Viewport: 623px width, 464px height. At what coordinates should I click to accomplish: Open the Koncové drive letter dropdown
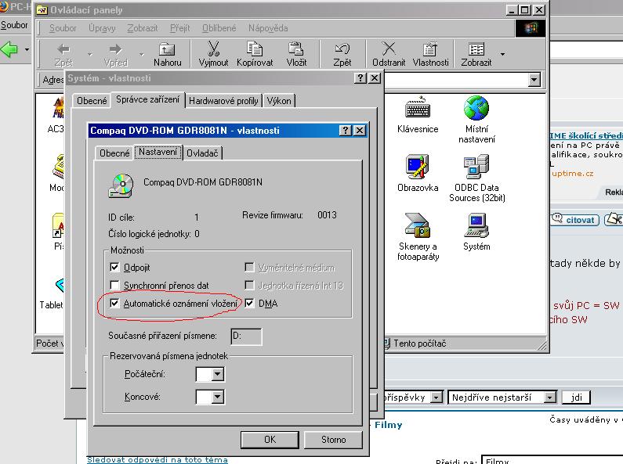[218, 397]
